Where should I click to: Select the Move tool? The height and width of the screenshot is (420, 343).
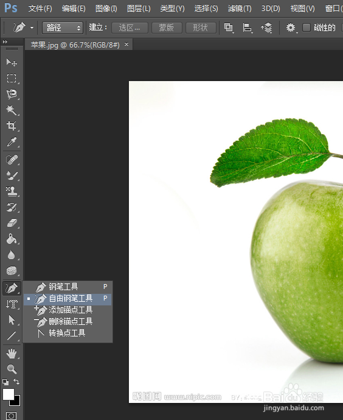[x=12, y=62]
